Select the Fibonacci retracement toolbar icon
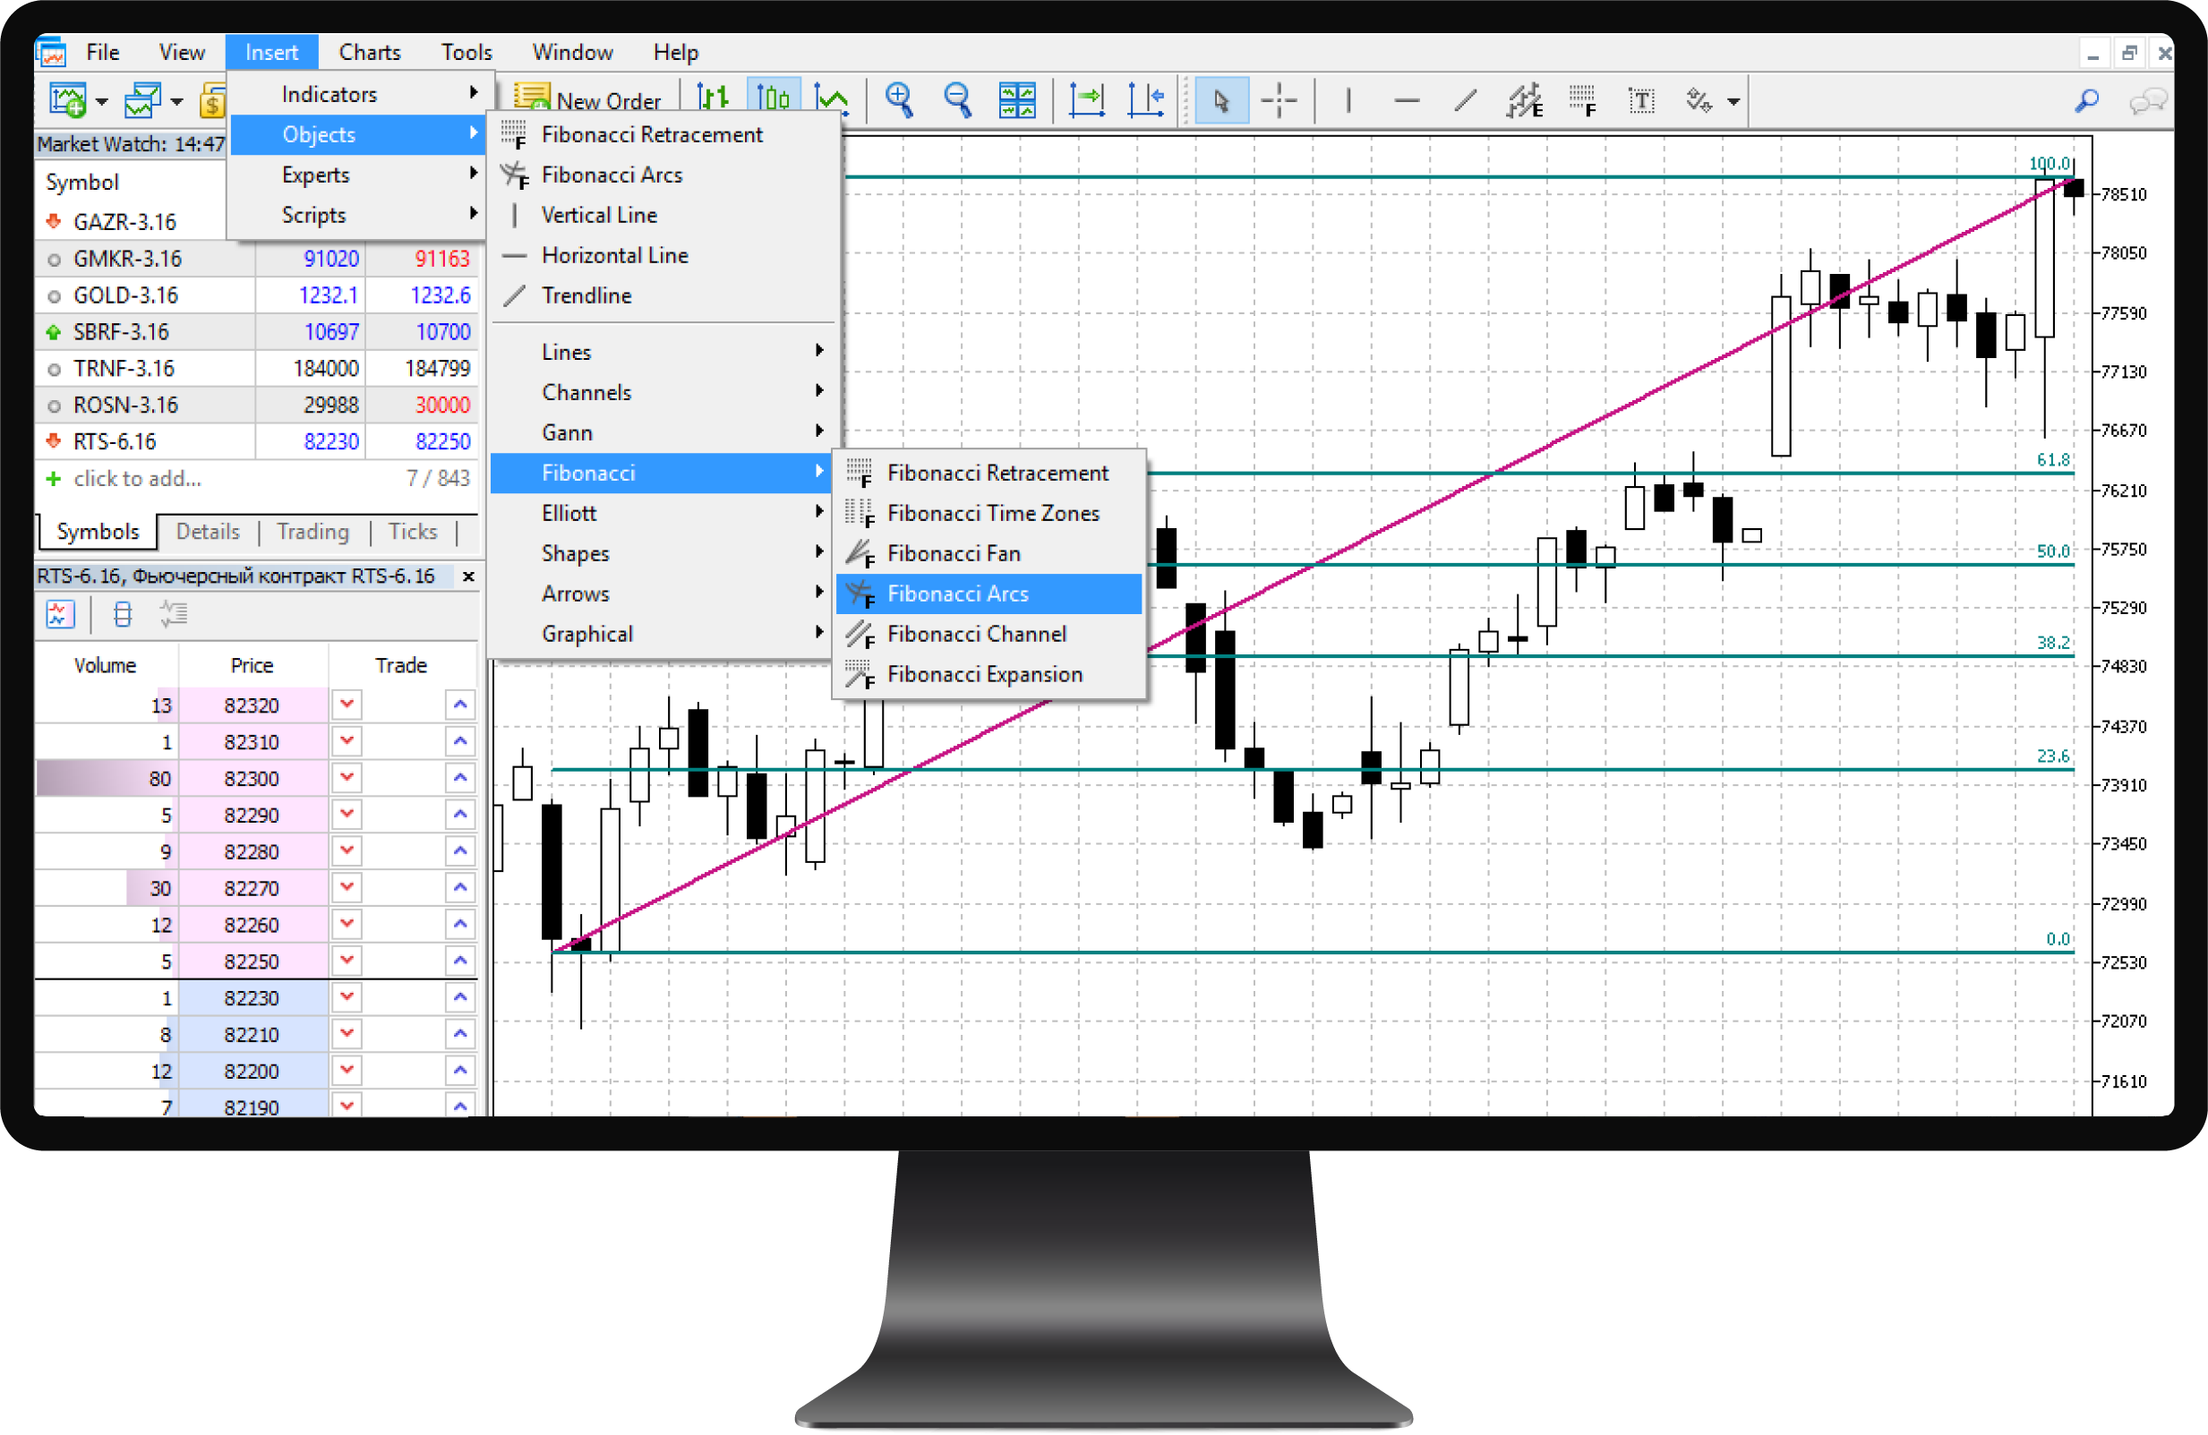This screenshot has width=2208, height=1435. coord(1583,100)
